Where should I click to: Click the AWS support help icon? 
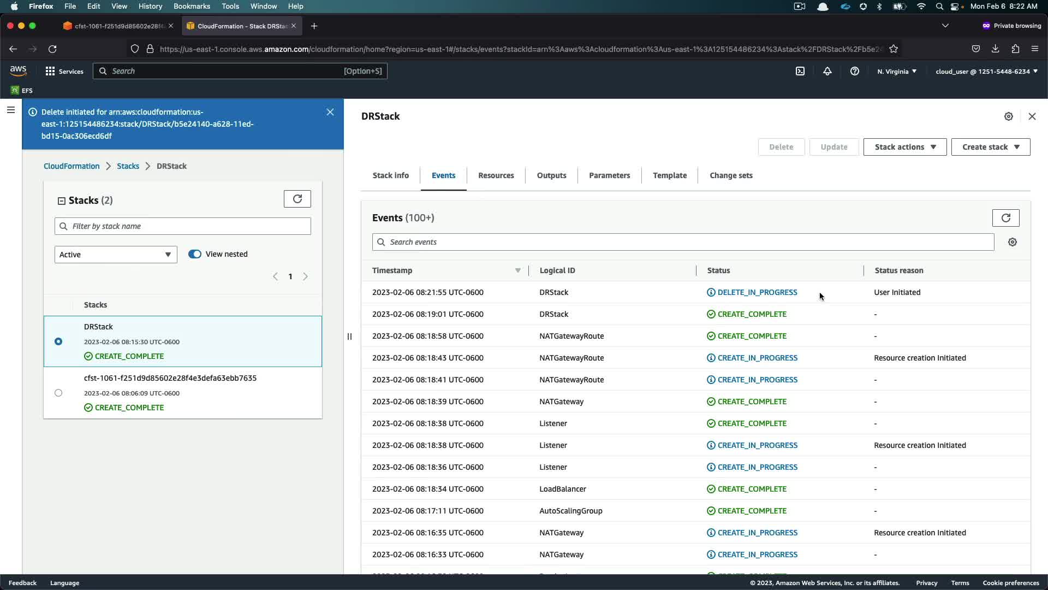click(855, 71)
